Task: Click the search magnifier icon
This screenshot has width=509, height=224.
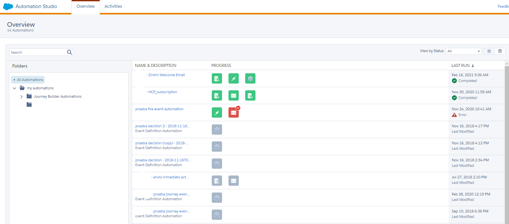Action: click(x=69, y=52)
